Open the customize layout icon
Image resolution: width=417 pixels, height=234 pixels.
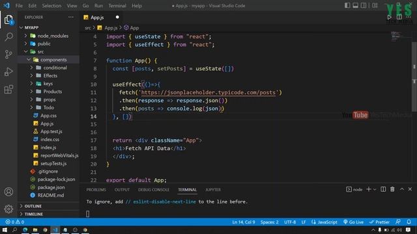pyautogui.click(x=375, y=6)
